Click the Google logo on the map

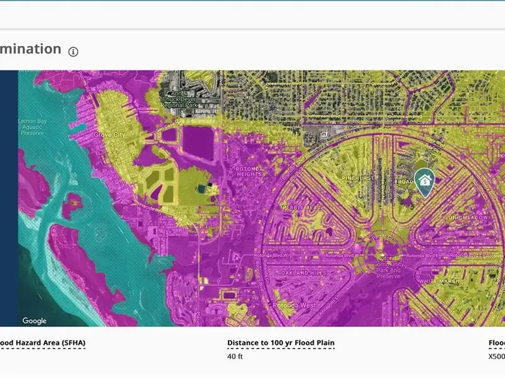(35, 321)
